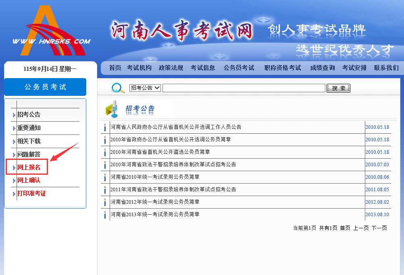Open the 公务员考试 navigation menu item
Viewport: 404px width, 275px height.
pyautogui.click(x=239, y=68)
